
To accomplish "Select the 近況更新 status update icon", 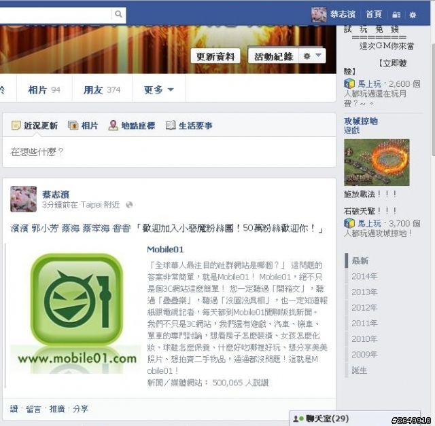I will coord(16,125).
